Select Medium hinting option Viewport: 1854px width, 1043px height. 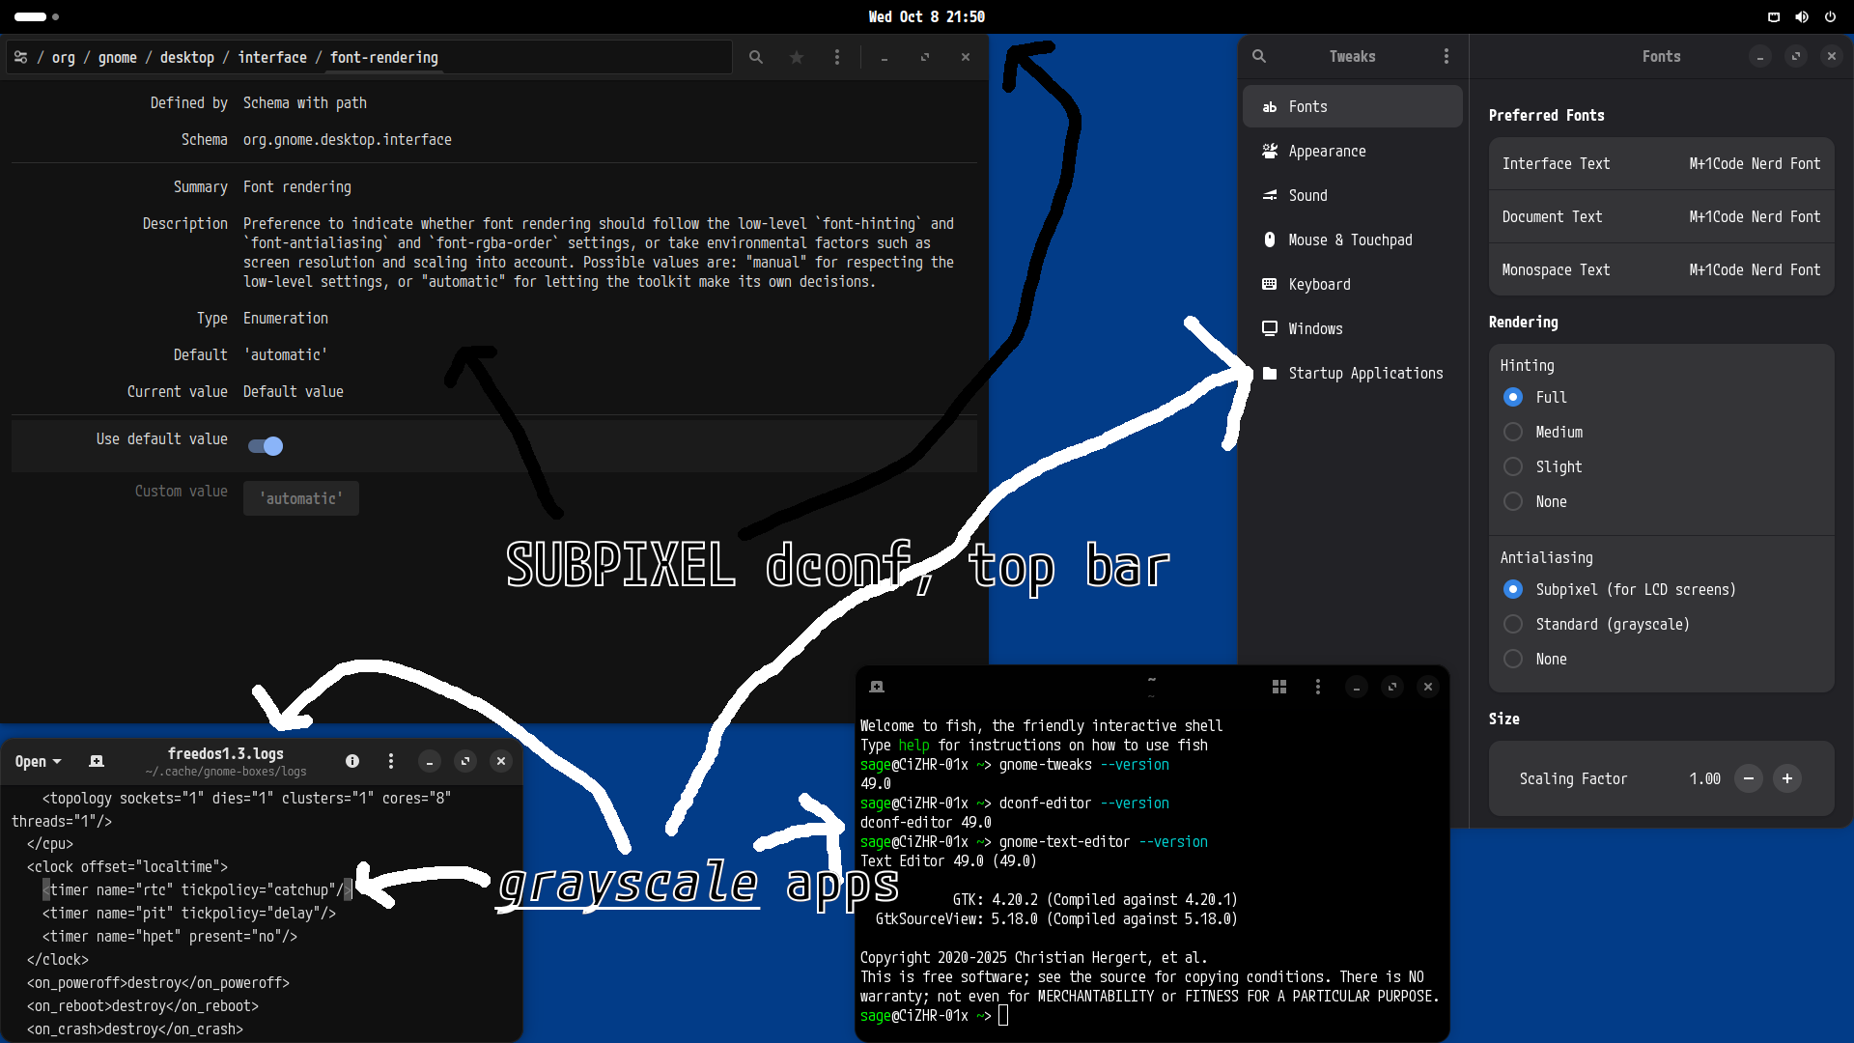pyautogui.click(x=1513, y=433)
